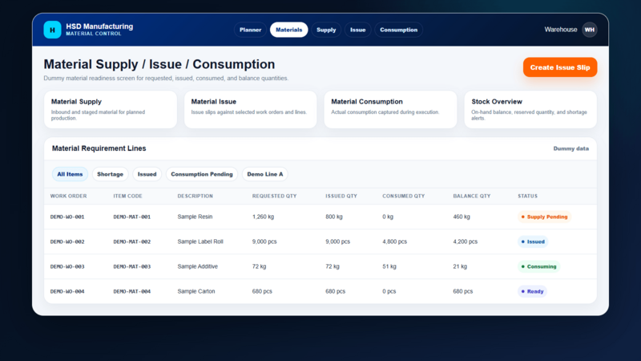Select work order DEMO-WO-003
641x361 pixels.
[67, 266]
